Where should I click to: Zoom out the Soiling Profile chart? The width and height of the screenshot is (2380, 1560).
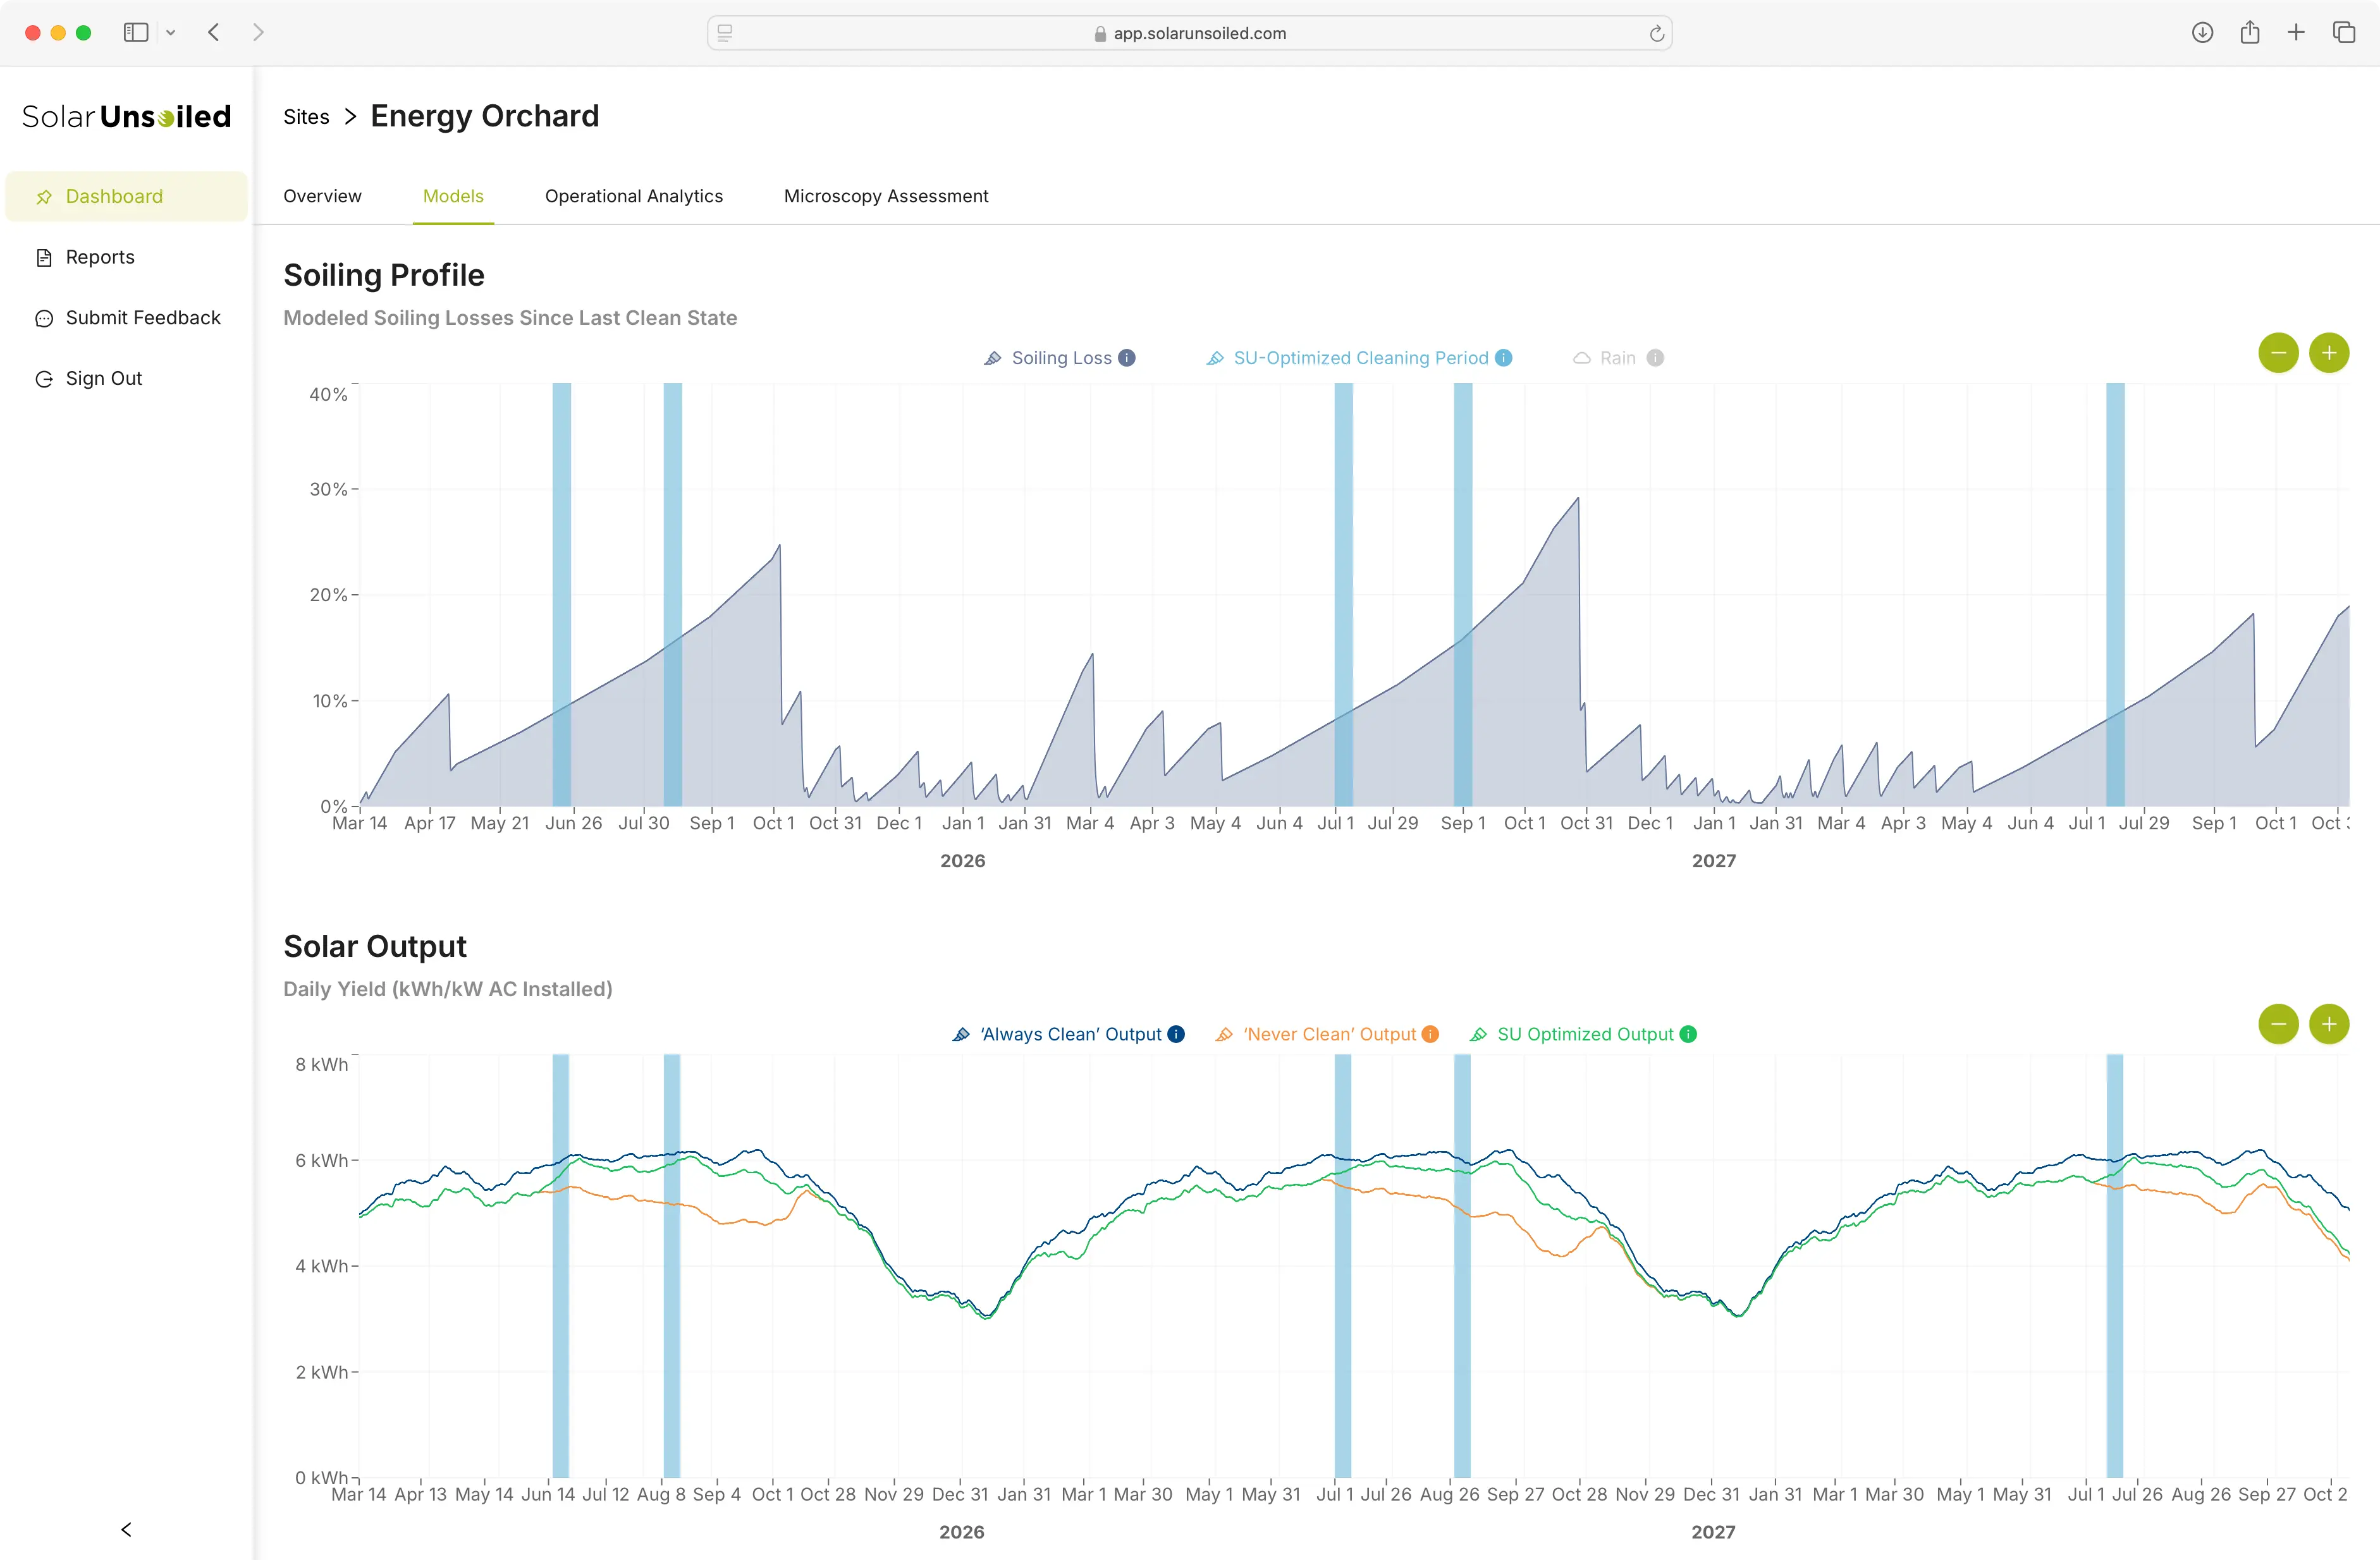tap(2278, 353)
